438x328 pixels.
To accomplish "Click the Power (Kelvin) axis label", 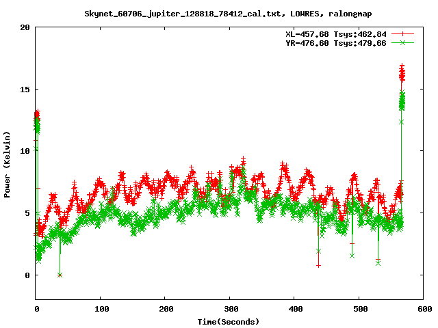I will [7, 165].
